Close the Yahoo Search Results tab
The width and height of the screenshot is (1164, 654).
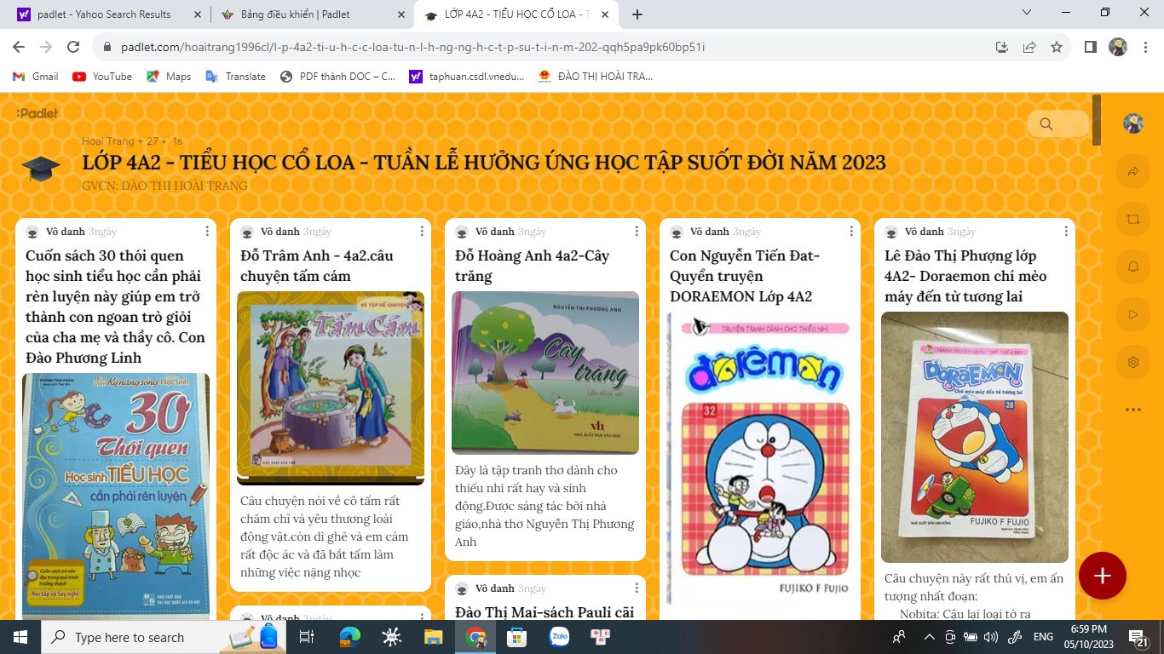[x=198, y=14]
